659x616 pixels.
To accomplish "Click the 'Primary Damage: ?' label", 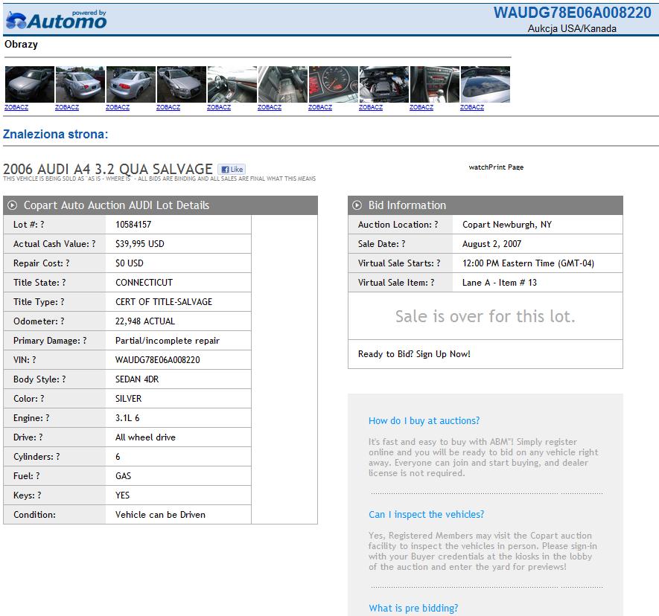I will coord(50,341).
